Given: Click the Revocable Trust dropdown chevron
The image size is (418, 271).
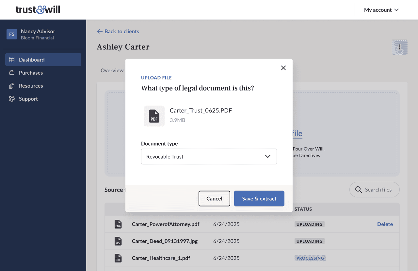Looking at the screenshot, I should coord(268,156).
